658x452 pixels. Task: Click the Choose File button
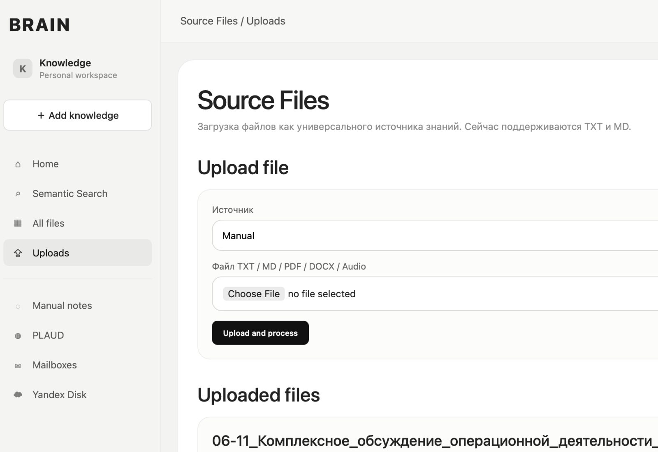tap(254, 294)
